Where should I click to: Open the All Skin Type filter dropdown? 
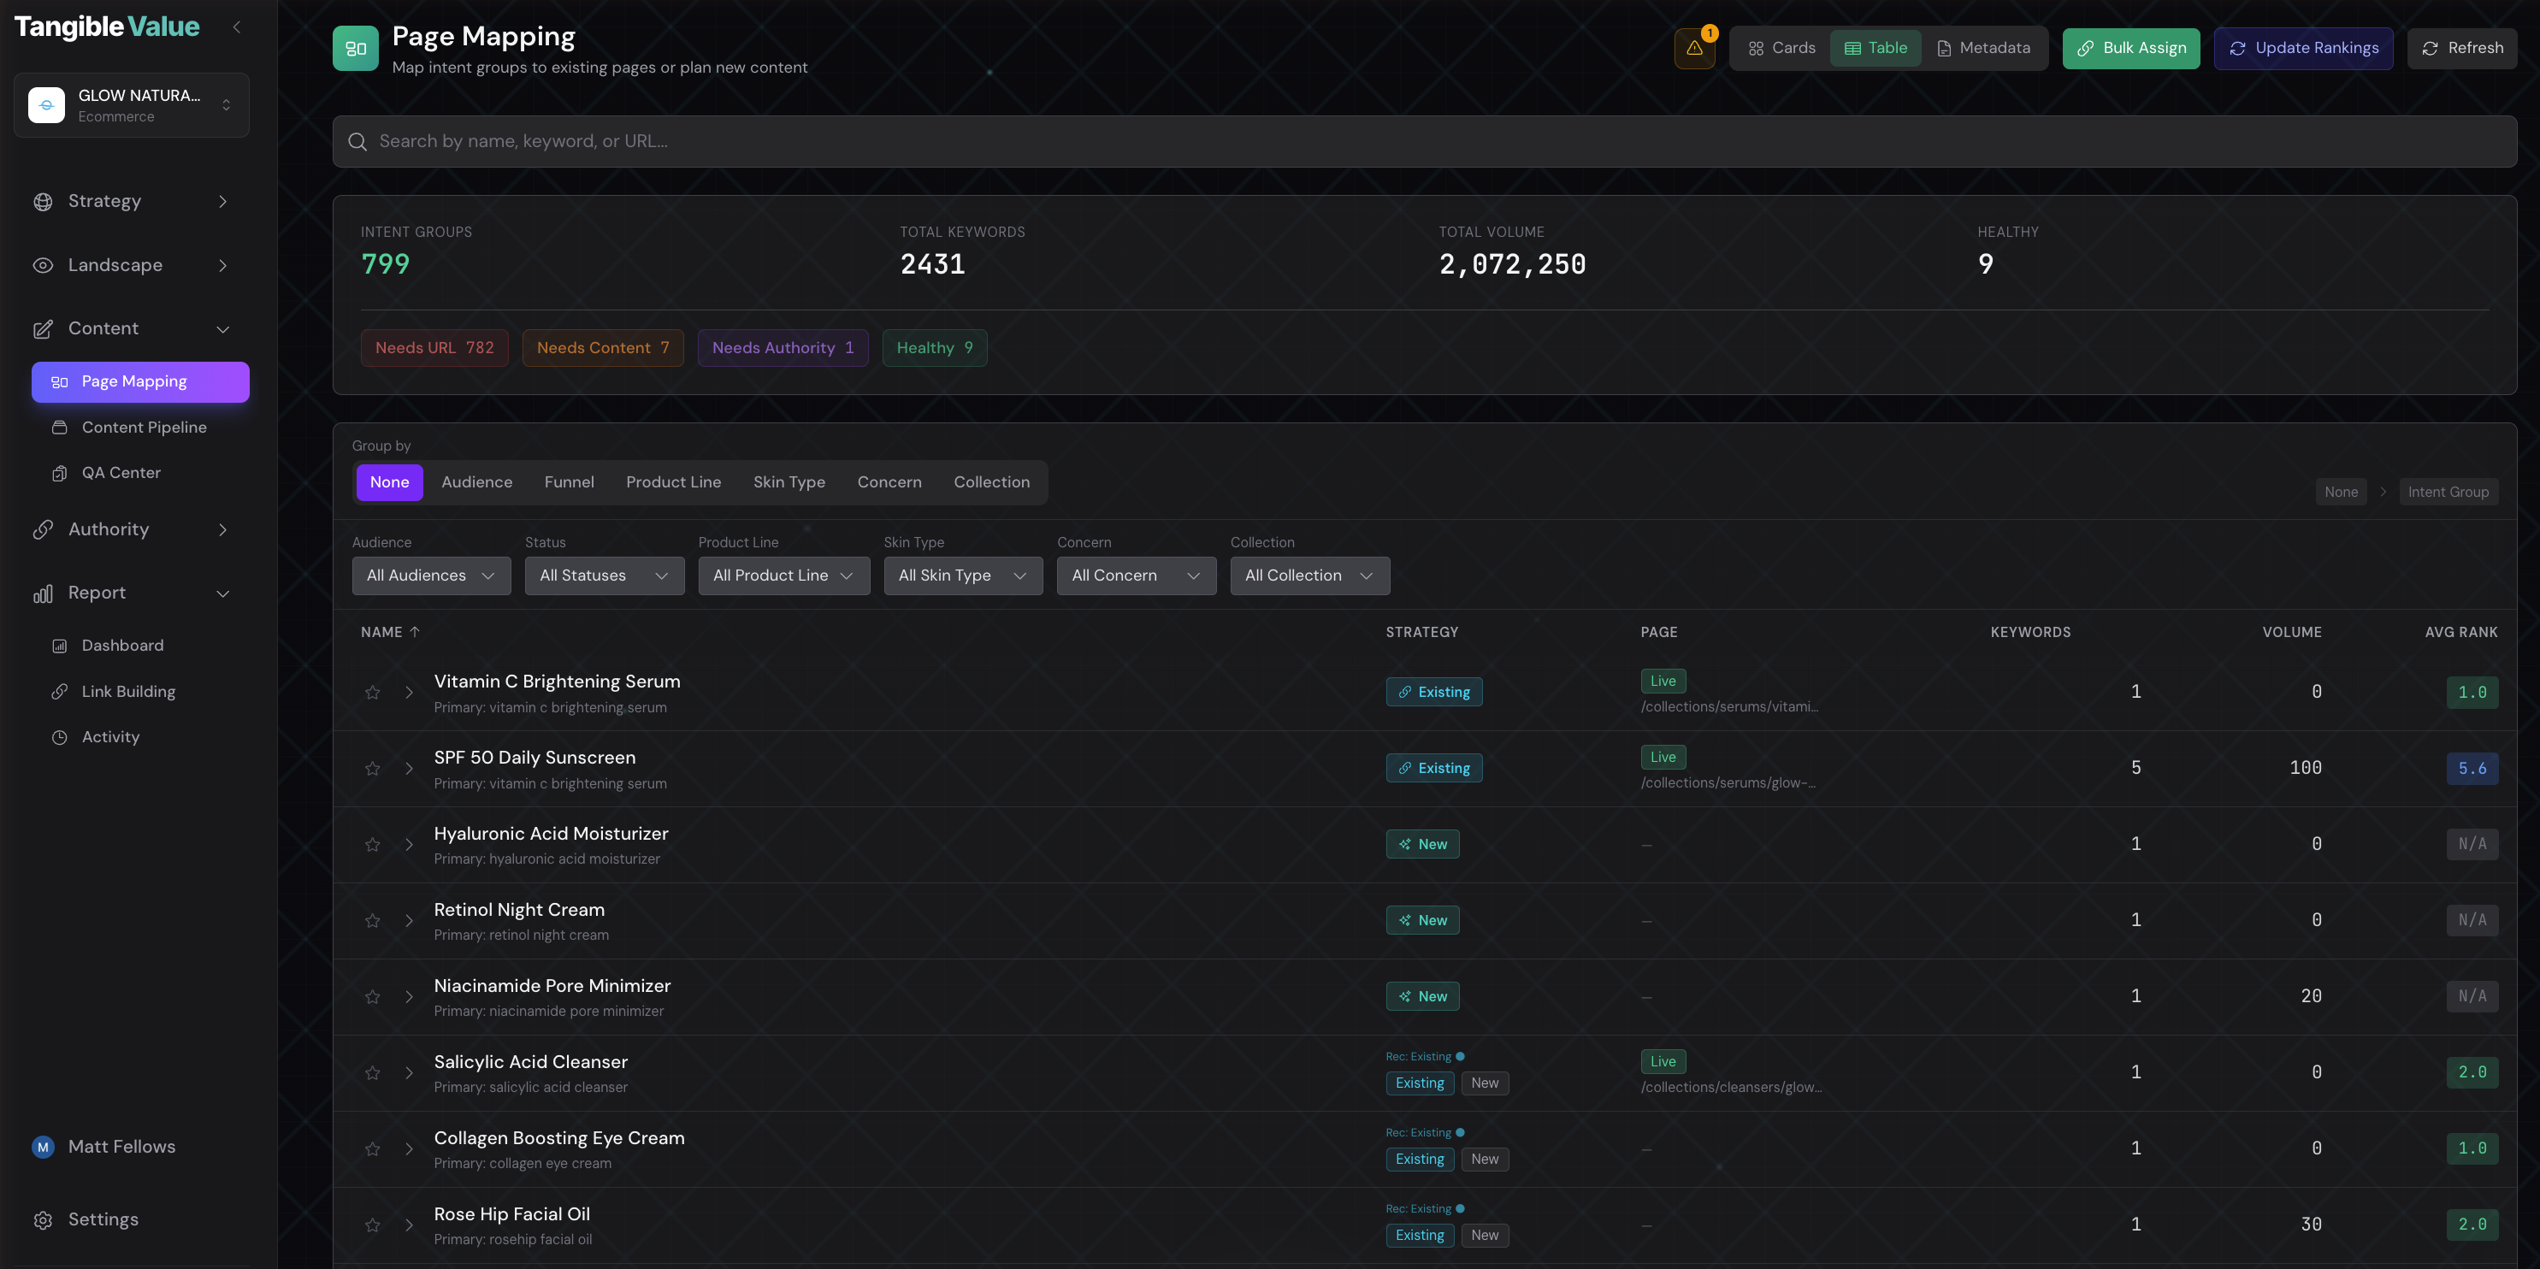point(962,575)
